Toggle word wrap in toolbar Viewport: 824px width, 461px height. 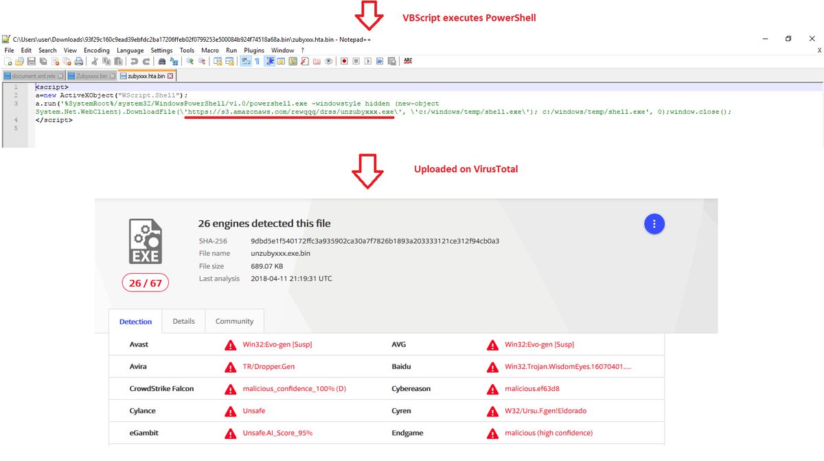coord(245,61)
